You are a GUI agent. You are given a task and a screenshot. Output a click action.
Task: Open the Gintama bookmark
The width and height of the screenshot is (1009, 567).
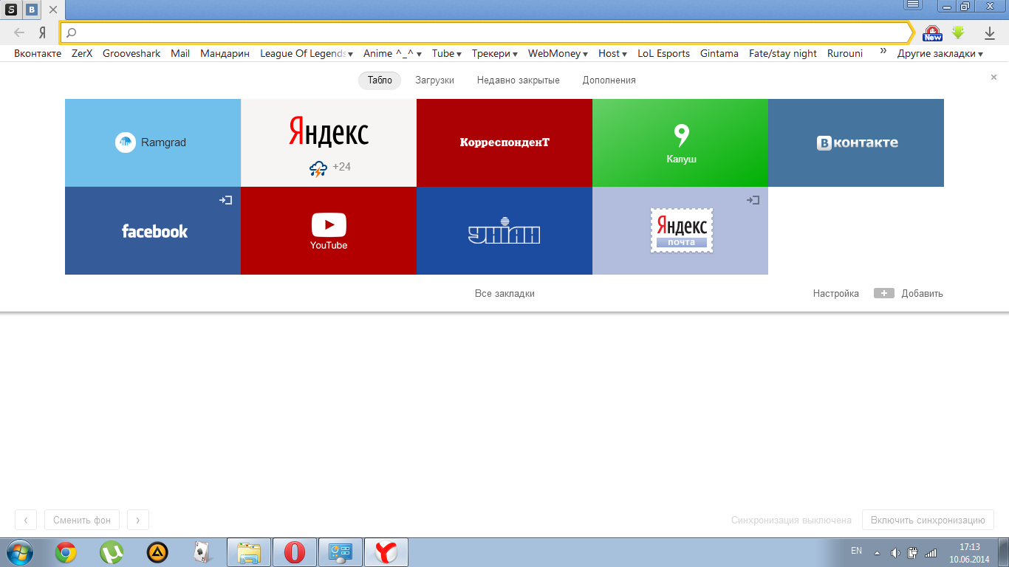click(x=719, y=53)
